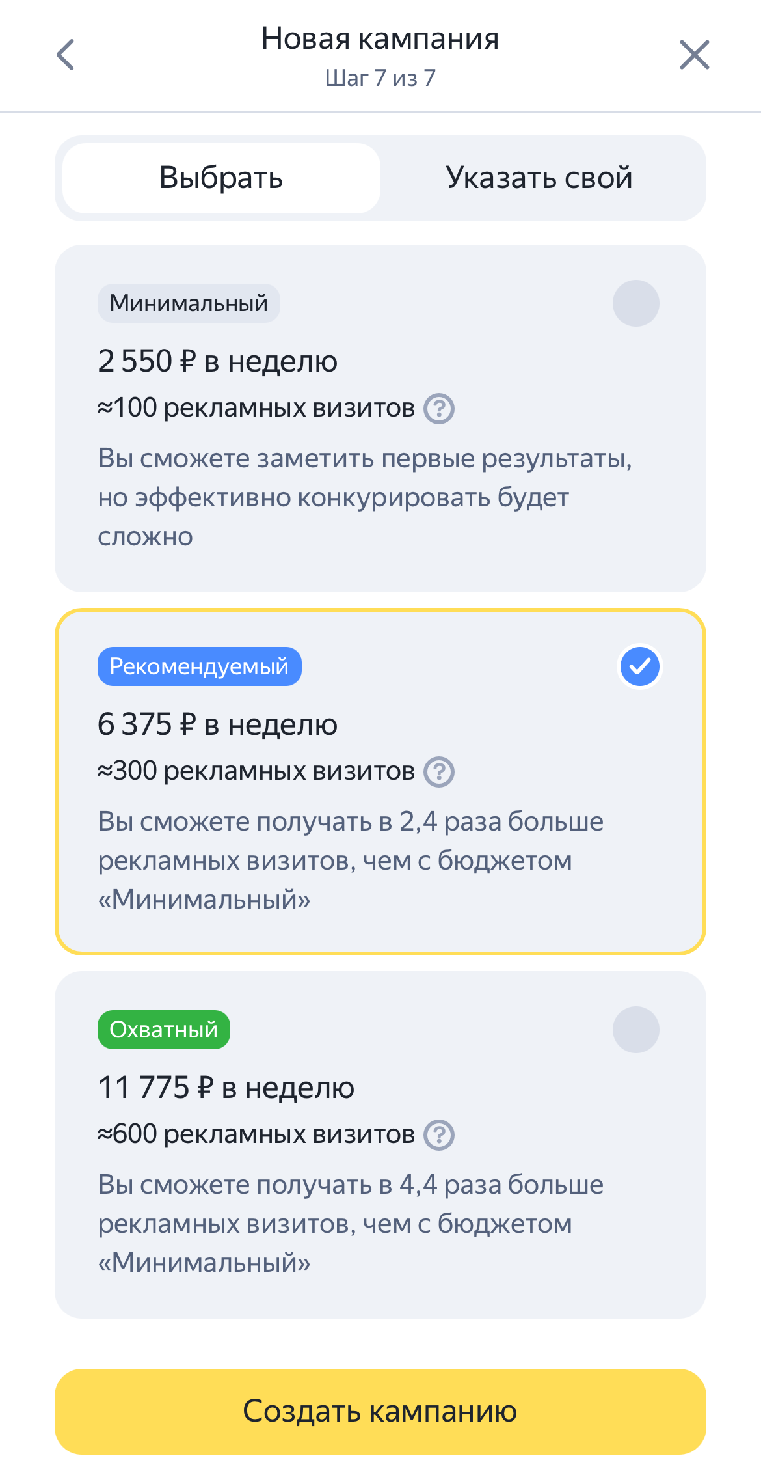Click the "Шаг 7 из 7" step indicator
Viewport: 761px width, 1484px height.
pos(380,78)
